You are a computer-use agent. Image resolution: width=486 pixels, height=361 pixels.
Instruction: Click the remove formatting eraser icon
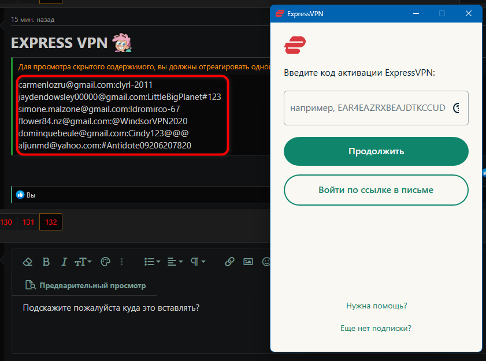coord(28,262)
